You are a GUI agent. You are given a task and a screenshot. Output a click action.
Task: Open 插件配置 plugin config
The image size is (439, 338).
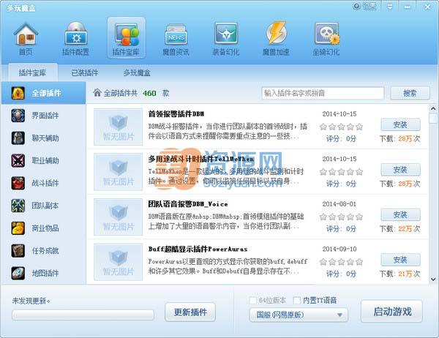[75, 39]
